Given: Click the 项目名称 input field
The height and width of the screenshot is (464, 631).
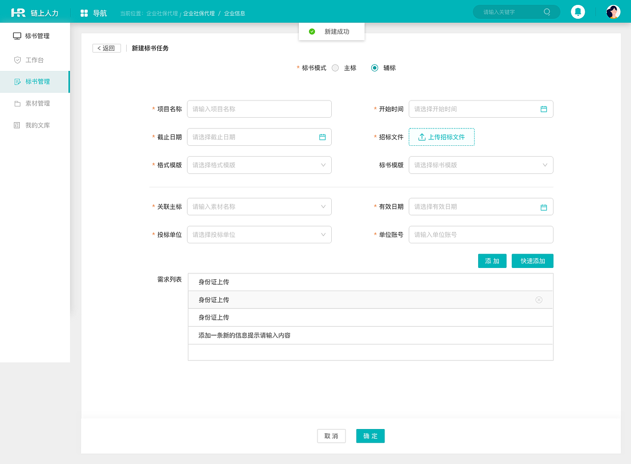Looking at the screenshot, I should pyautogui.click(x=259, y=109).
